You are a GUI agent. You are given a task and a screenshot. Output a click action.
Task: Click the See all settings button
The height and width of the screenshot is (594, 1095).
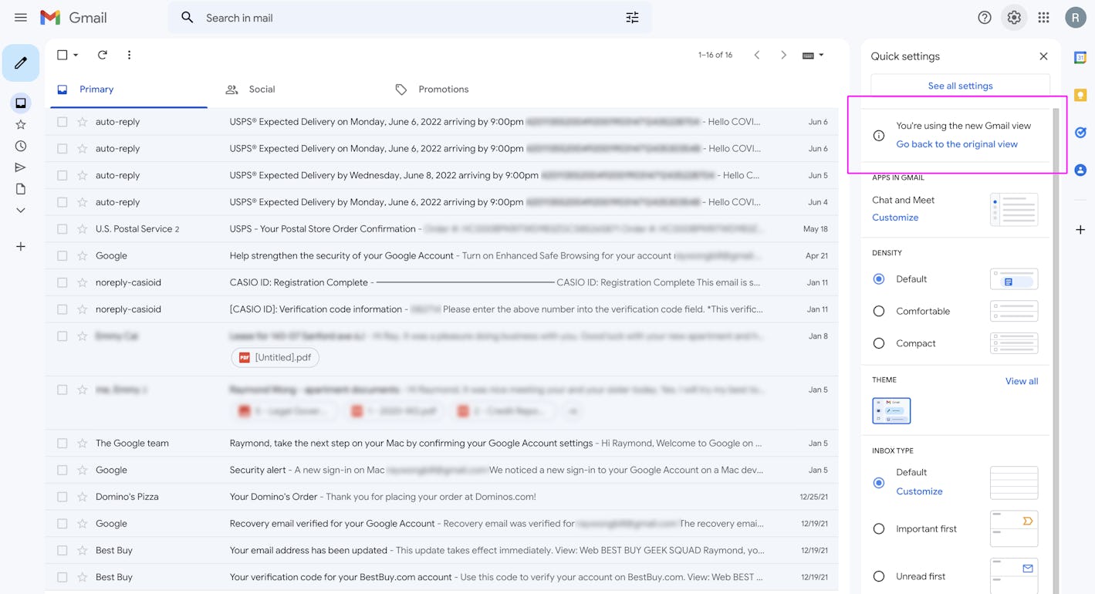(960, 86)
